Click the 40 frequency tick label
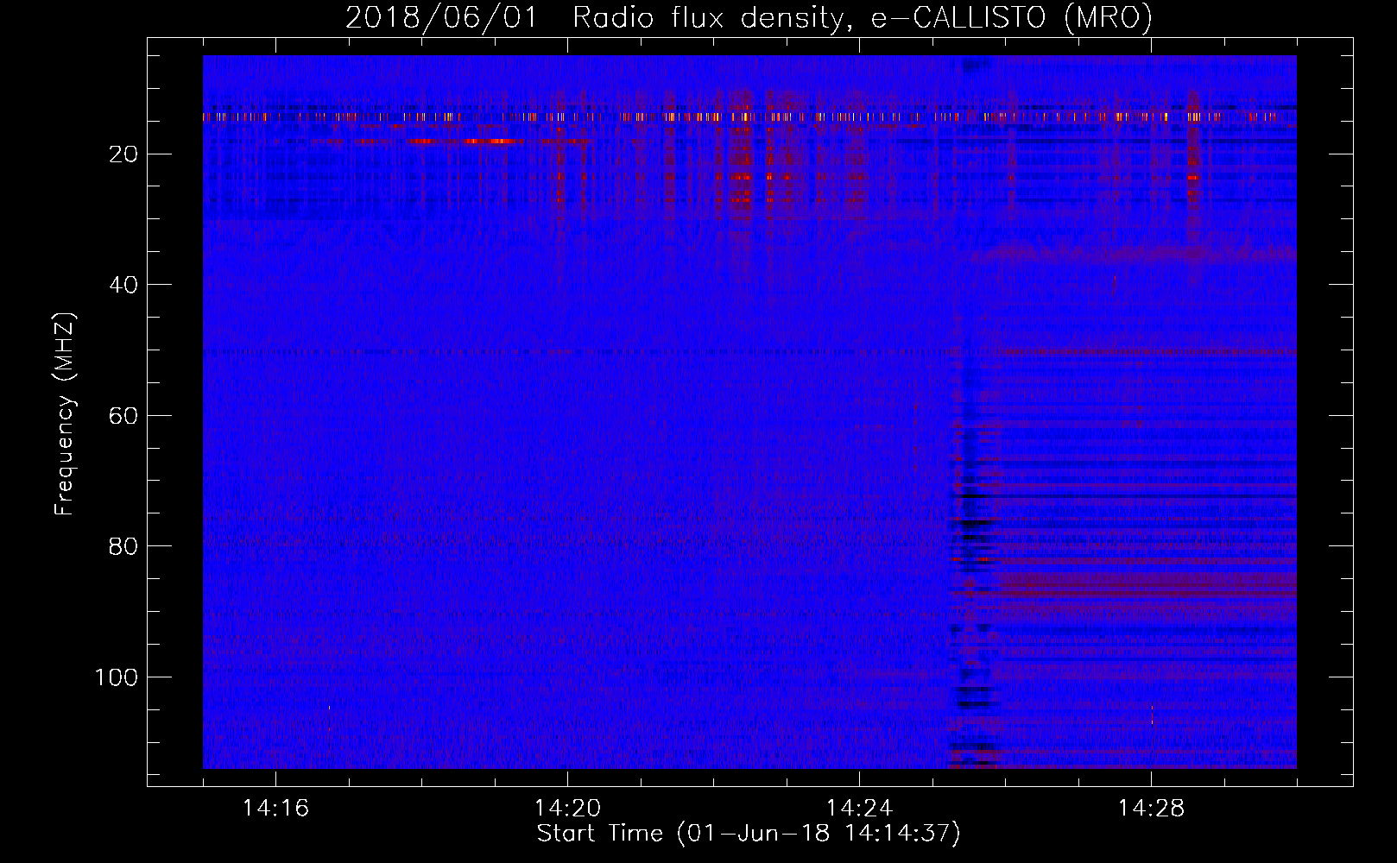Viewport: 1397px width, 863px height. 124,285
